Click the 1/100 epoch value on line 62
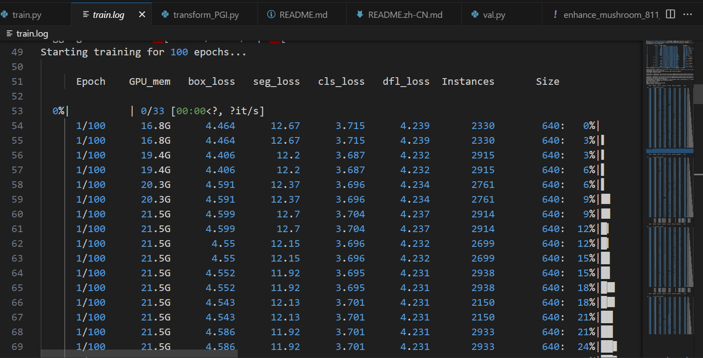The image size is (703, 358). (91, 244)
